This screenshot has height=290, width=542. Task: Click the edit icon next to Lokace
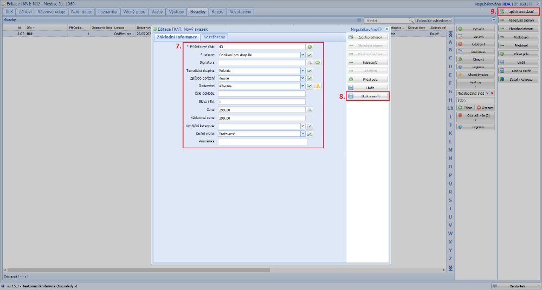pyautogui.click(x=310, y=55)
